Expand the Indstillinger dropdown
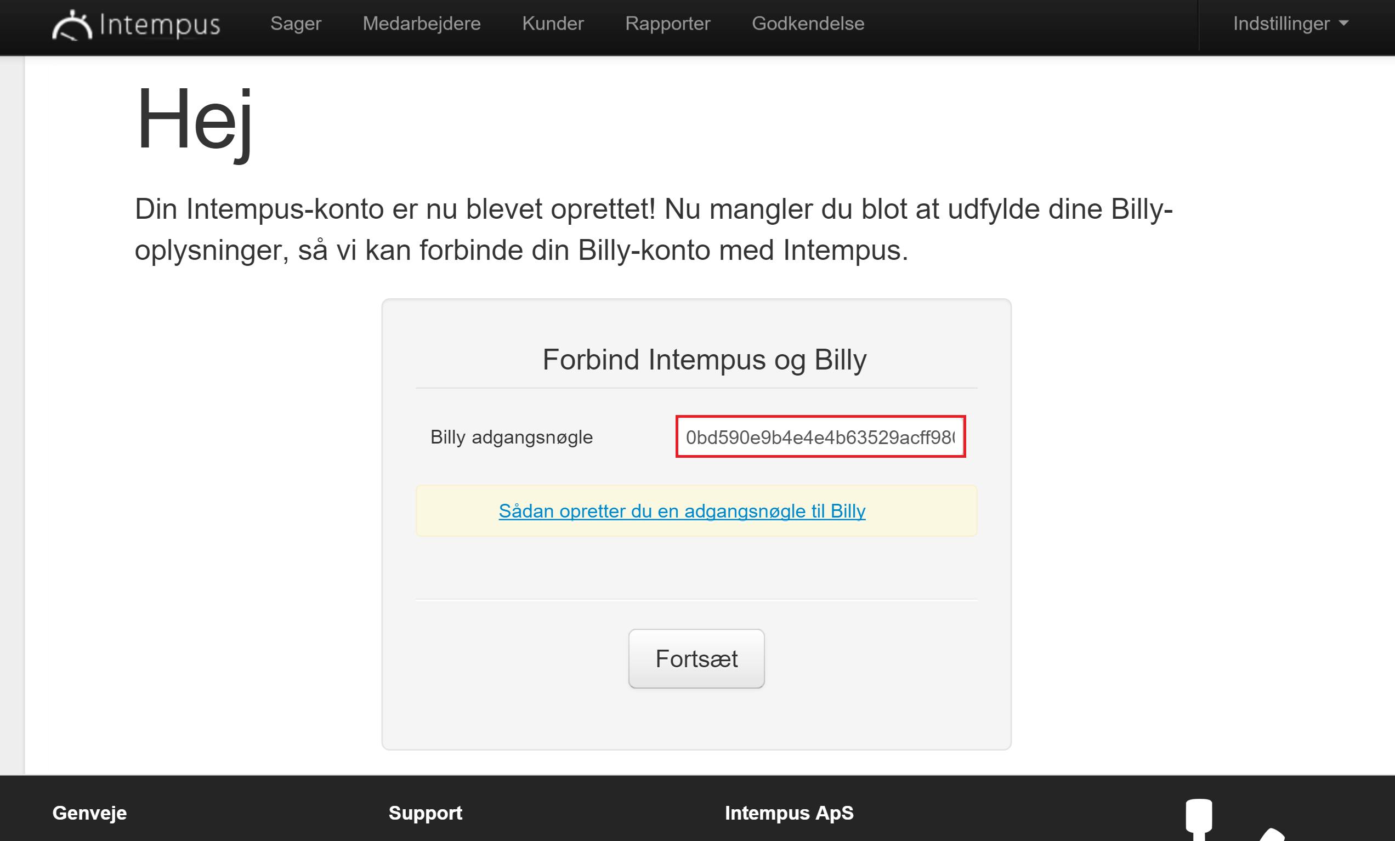 click(1291, 24)
